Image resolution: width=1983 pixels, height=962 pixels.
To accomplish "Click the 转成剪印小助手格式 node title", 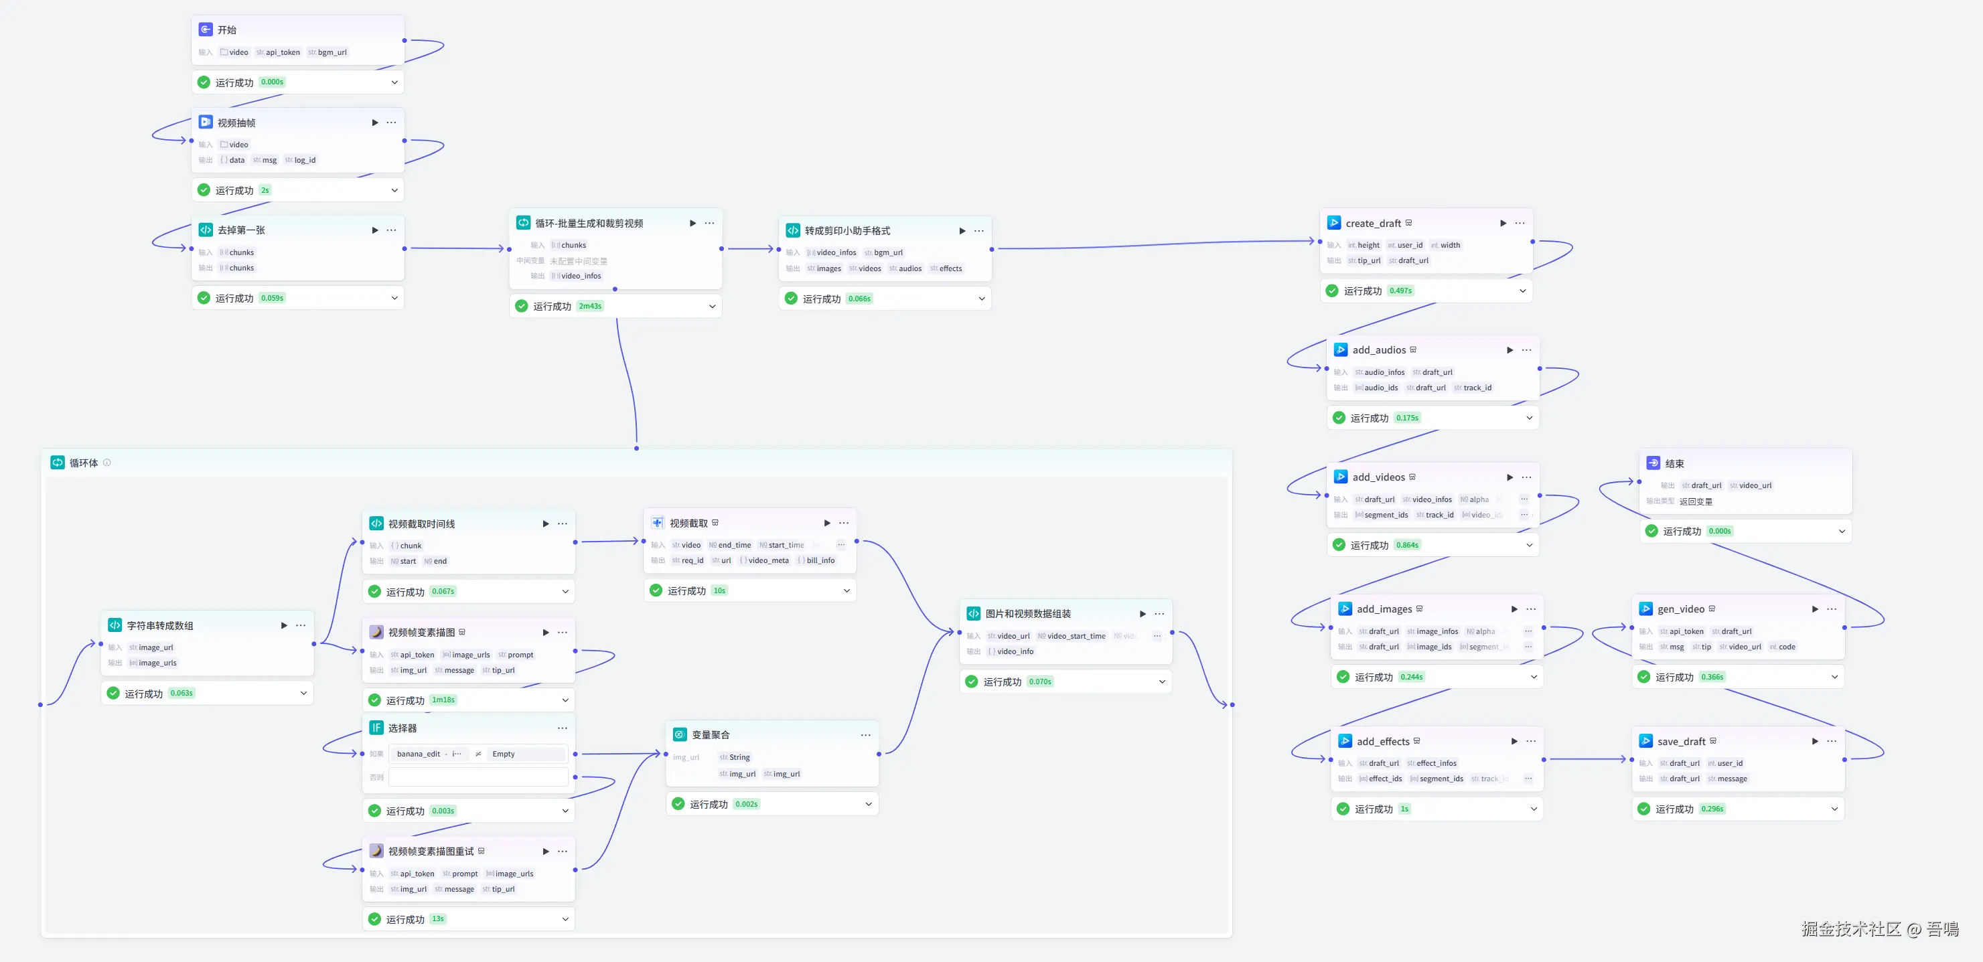I will pyautogui.click(x=847, y=231).
